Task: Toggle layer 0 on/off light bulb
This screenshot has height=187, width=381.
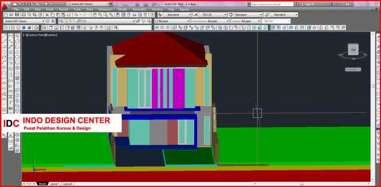Action: [66, 21]
